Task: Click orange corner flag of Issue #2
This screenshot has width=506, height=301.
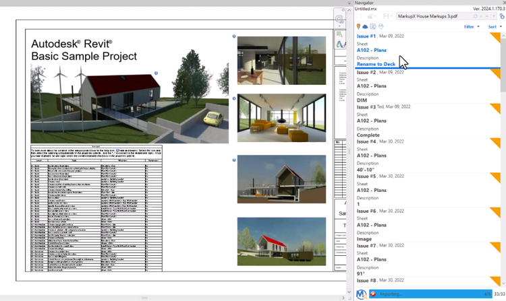Action: tap(496, 73)
